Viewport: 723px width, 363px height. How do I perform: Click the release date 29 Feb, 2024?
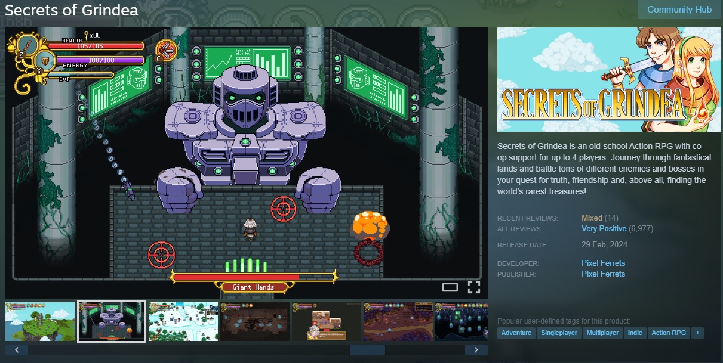pos(604,244)
